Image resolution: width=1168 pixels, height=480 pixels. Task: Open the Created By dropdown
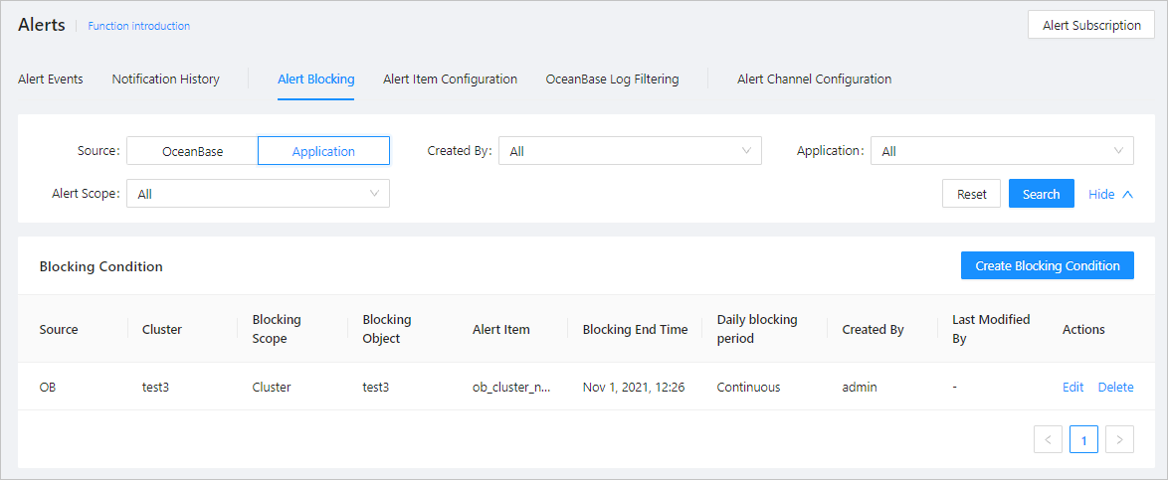tap(630, 151)
